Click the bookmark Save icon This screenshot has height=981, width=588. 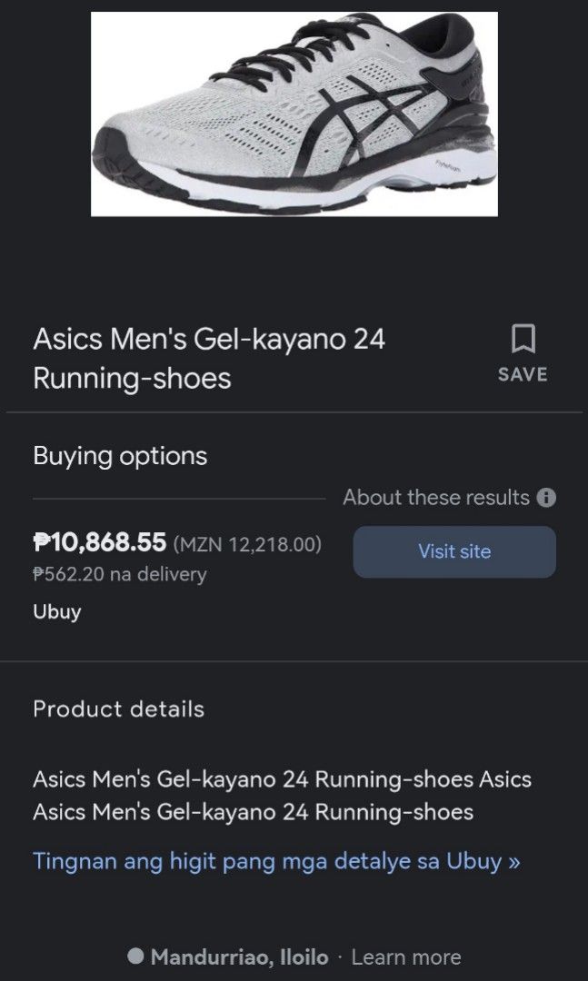pyautogui.click(x=523, y=339)
